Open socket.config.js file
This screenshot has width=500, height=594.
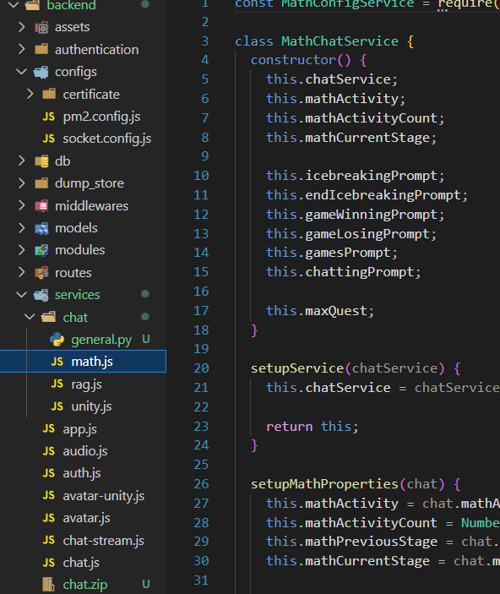(107, 139)
